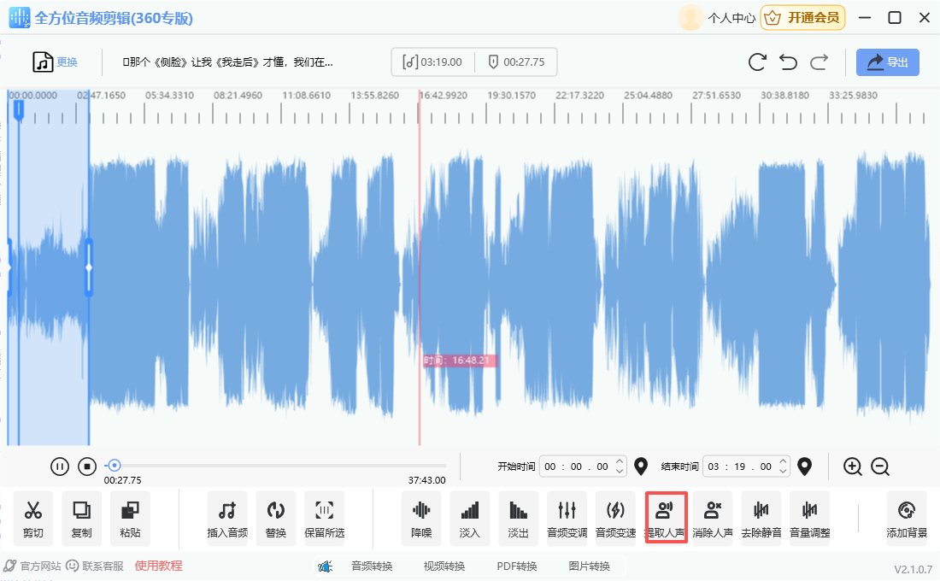Screen dimensions: 940x581
Task: Pause the audio playback
Action: pos(60,467)
